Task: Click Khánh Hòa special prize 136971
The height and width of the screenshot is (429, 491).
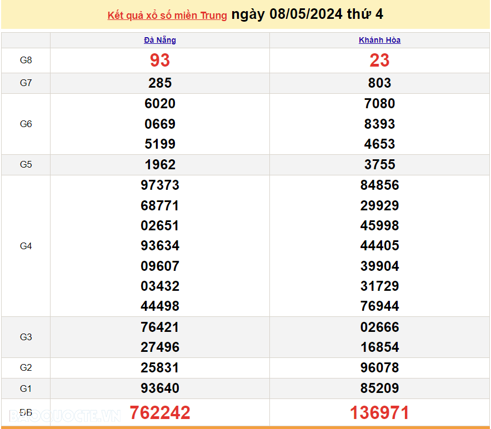Action: click(x=379, y=413)
